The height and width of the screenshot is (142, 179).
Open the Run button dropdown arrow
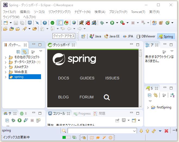pos(117,23)
